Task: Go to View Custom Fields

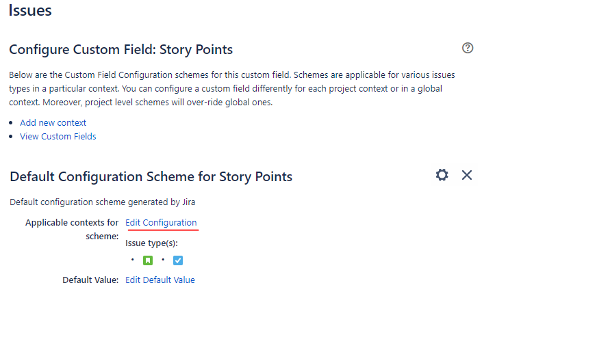Action: (x=58, y=137)
